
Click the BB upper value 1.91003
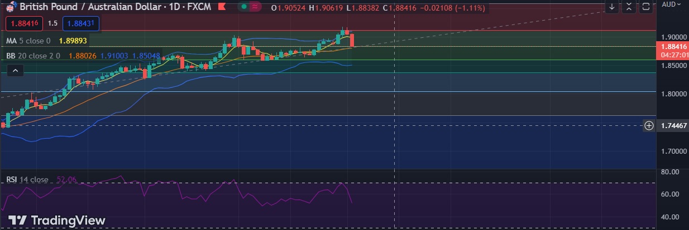coord(115,56)
